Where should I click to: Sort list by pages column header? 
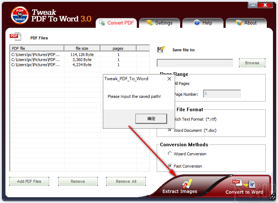tap(118, 48)
